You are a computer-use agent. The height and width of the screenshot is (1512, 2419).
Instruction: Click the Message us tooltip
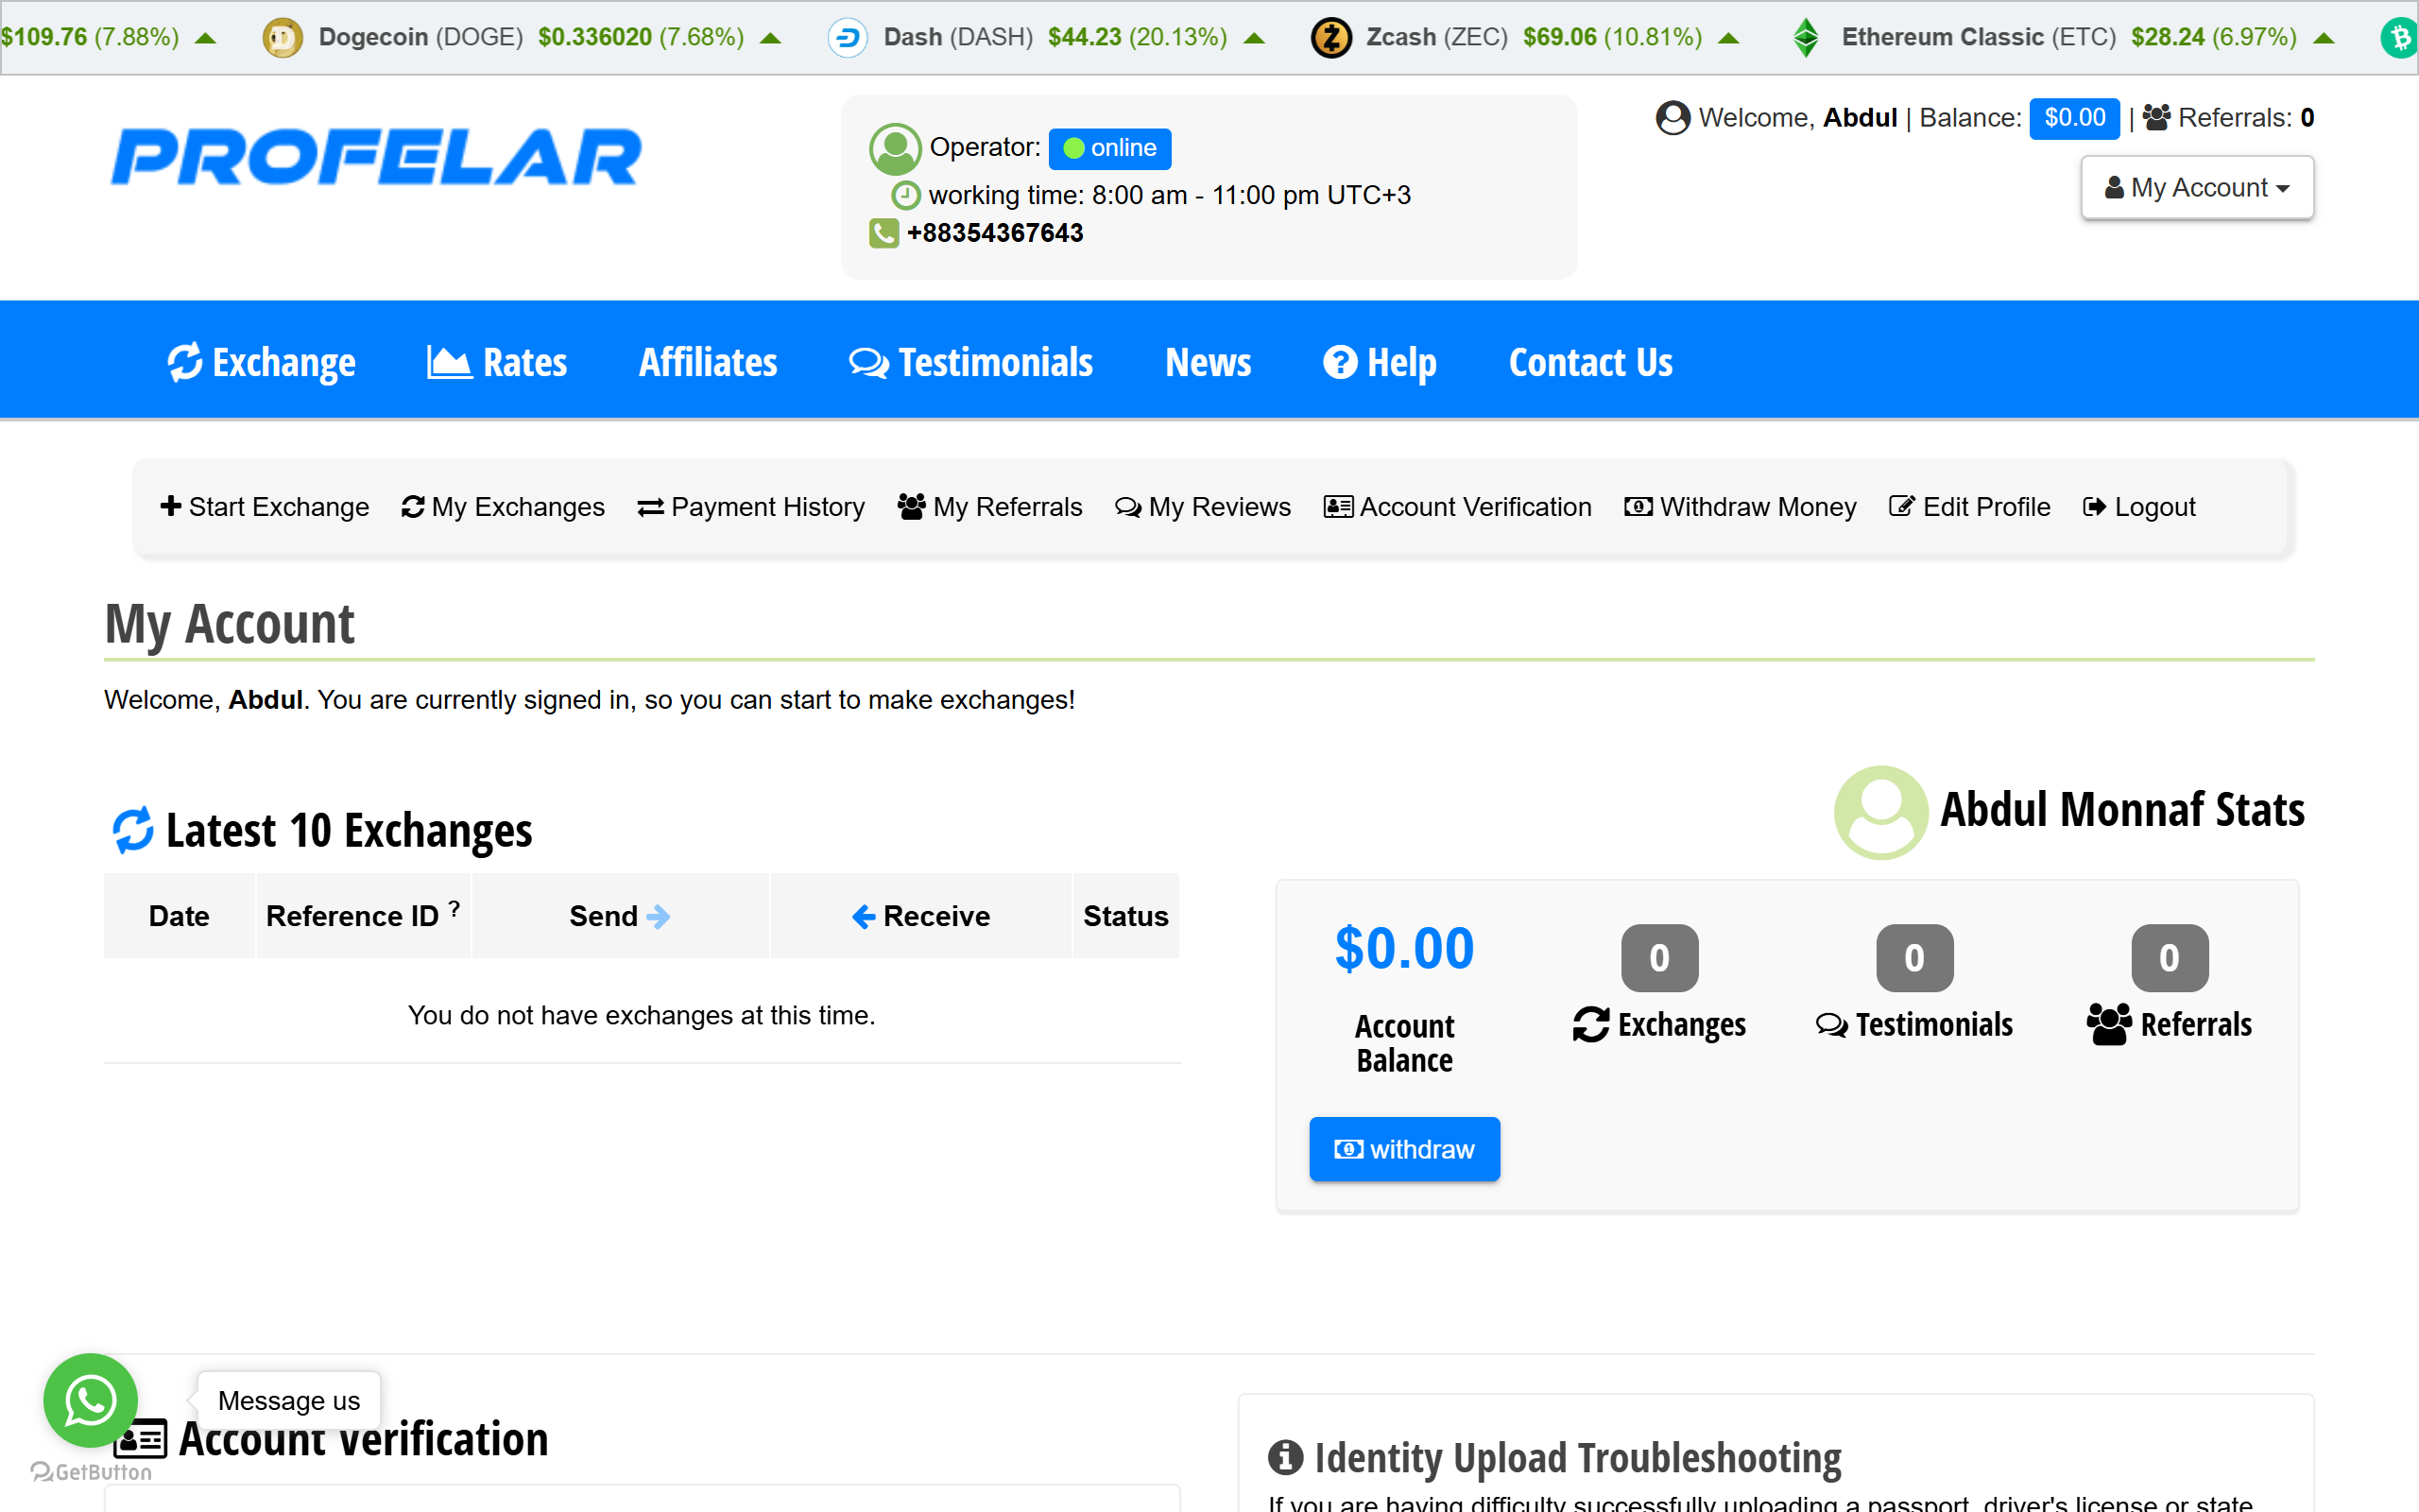pyautogui.click(x=289, y=1400)
